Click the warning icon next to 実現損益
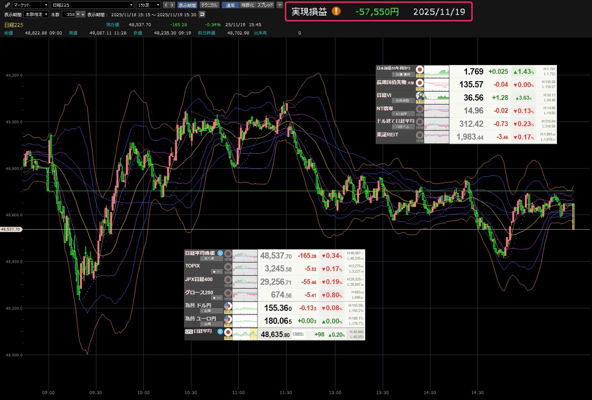This screenshot has width=592, height=400. [336, 12]
